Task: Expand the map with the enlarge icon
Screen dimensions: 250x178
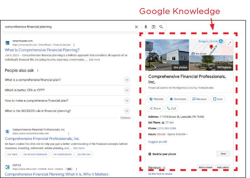Action: [x=229, y=43]
